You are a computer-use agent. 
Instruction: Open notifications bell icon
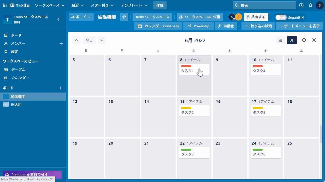pyautogui.click(x=311, y=5)
